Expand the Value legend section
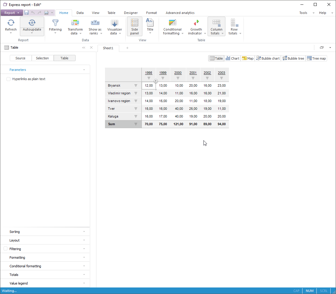This screenshot has width=336, height=294. coord(45,283)
